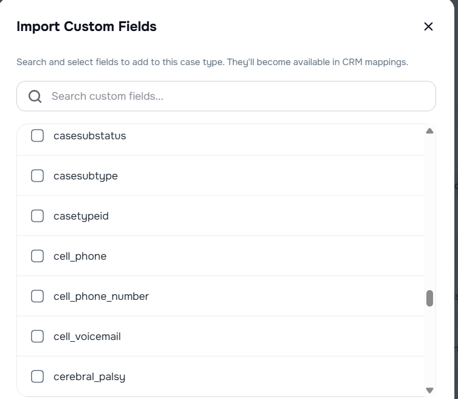Focus the Search custom fields input

pos(226,96)
